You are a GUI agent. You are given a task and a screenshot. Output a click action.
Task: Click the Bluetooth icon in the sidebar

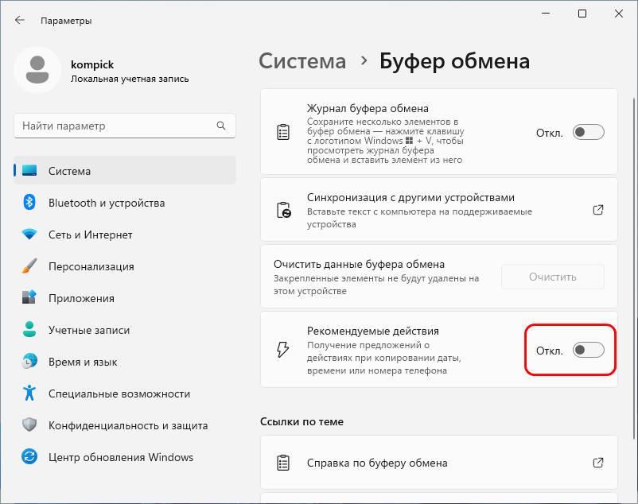(x=29, y=203)
